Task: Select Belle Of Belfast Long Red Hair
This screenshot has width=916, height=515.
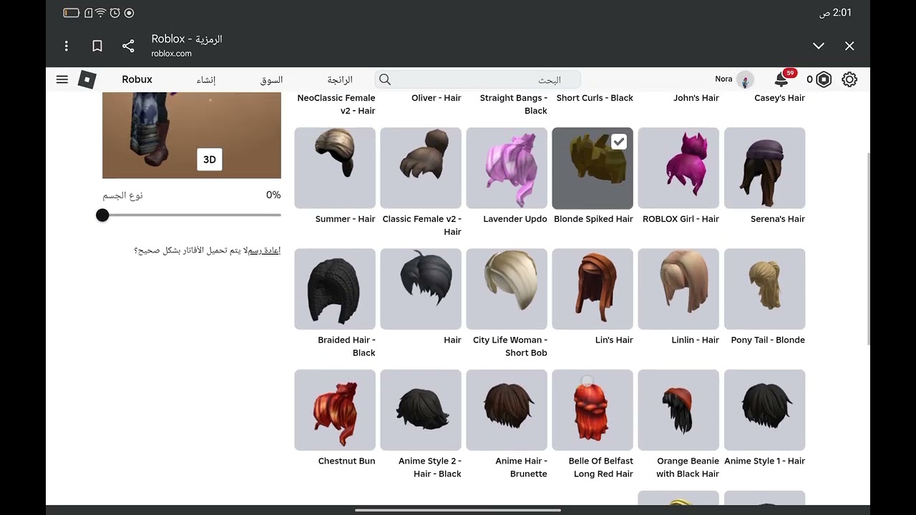Action: click(593, 410)
